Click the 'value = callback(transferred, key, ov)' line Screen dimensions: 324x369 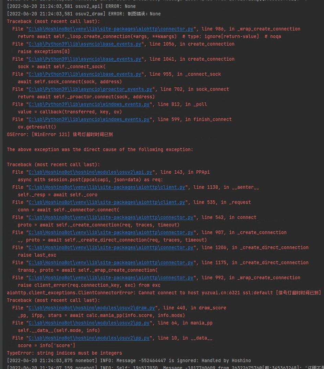click(70, 112)
